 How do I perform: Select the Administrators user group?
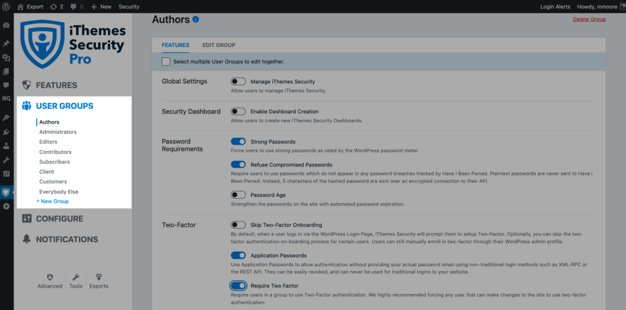[x=58, y=132]
